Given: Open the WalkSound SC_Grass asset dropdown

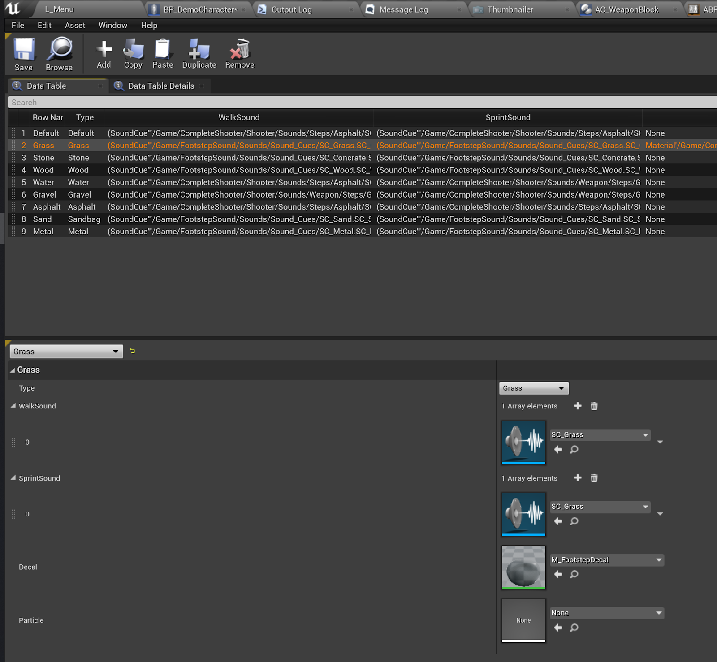Looking at the screenshot, I should [x=600, y=435].
